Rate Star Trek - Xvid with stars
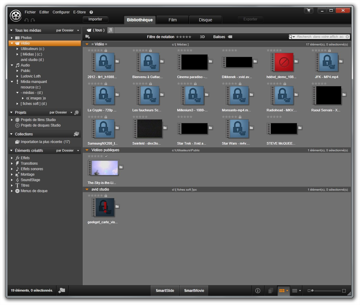This screenshot has width=360, height=305. coord(185,117)
